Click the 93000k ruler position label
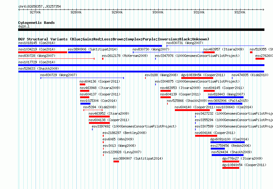This screenshot has height=189, width=273. tap(158, 12)
